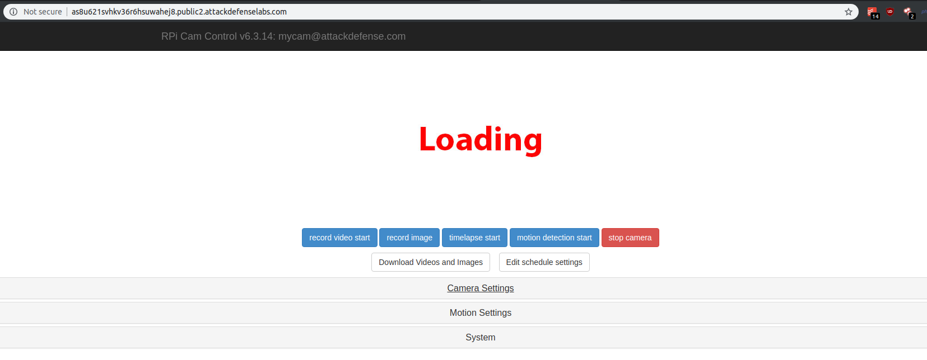Open the uBlock Origin extension
This screenshot has height=360, width=927.
[x=890, y=12]
